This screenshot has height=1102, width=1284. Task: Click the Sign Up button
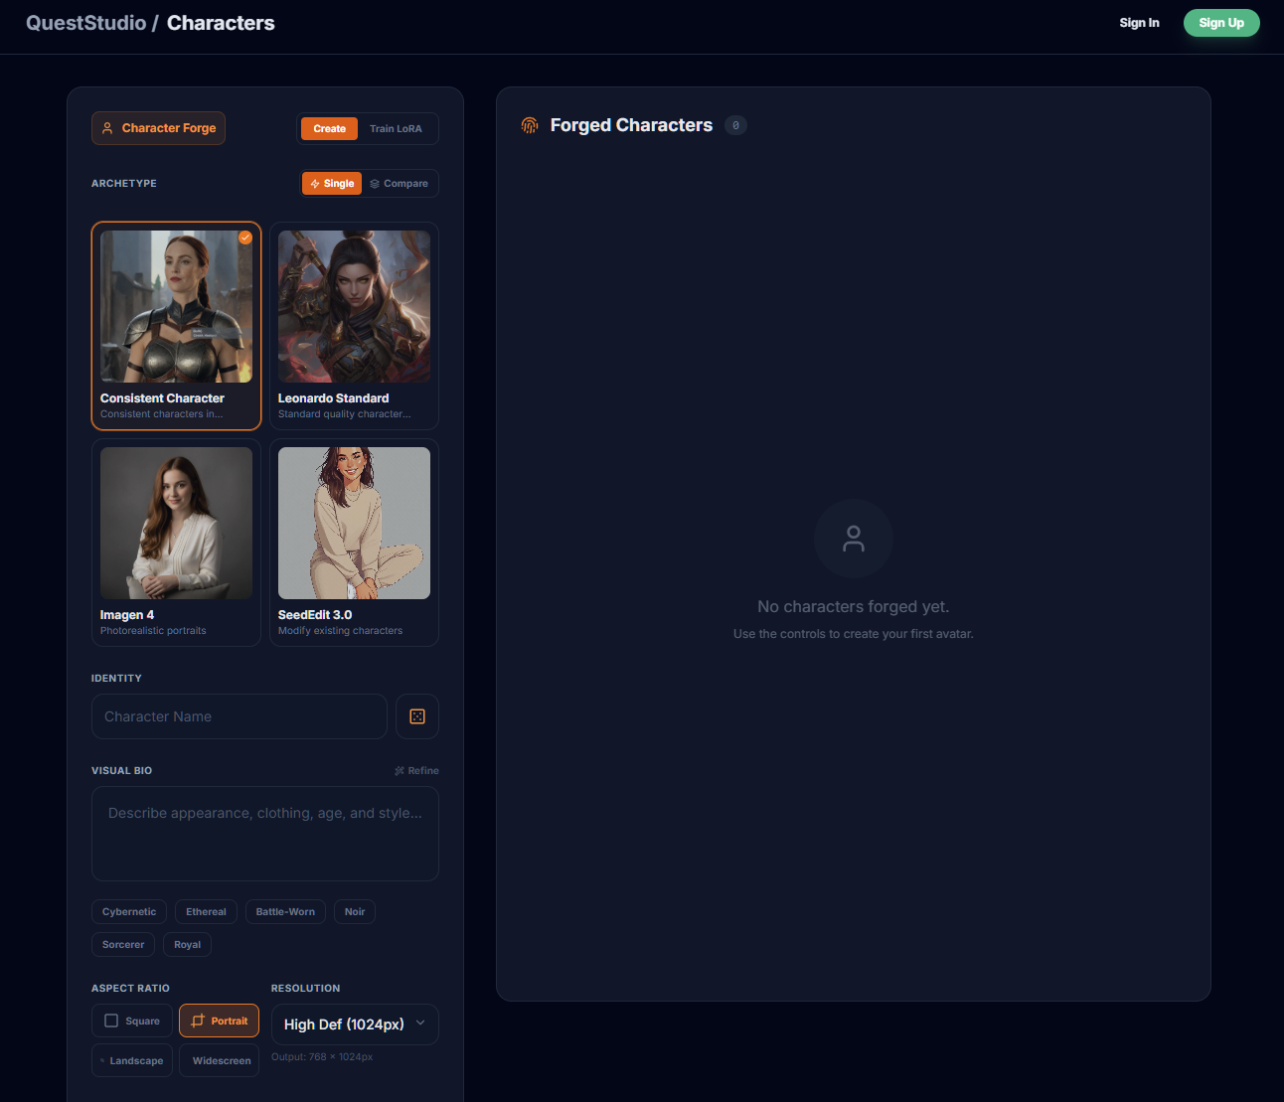[x=1220, y=22]
